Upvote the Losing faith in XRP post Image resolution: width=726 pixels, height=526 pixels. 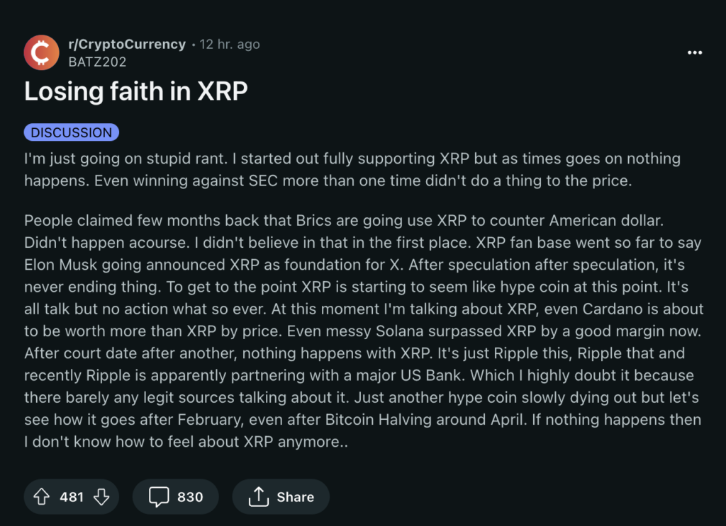click(x=42, y=497)
